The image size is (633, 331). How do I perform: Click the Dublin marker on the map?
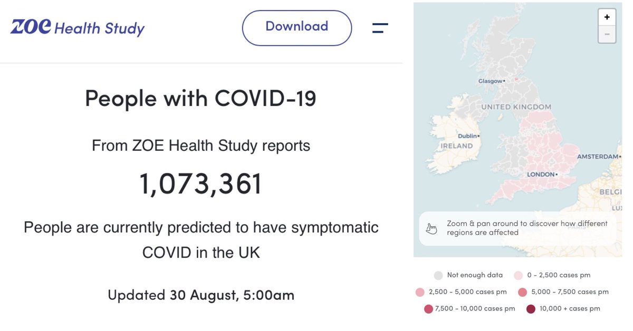click(478, 136)
